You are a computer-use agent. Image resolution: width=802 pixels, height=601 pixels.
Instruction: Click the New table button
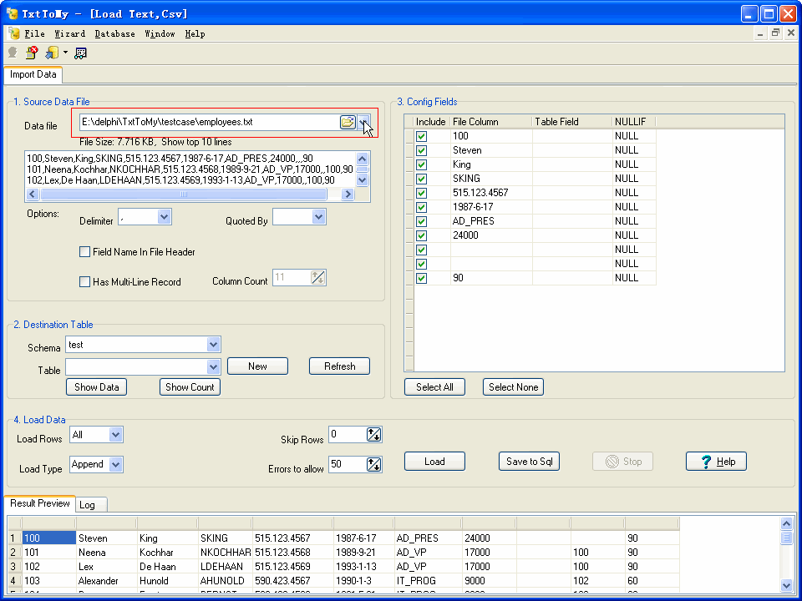click(258, 366)
